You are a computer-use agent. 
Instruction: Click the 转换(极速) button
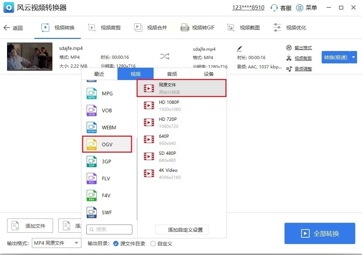click(x=336, y=57)
